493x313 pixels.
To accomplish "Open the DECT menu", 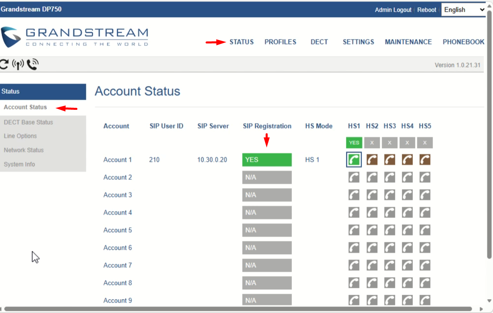I will pyautogui.click(x=319, y=42).
